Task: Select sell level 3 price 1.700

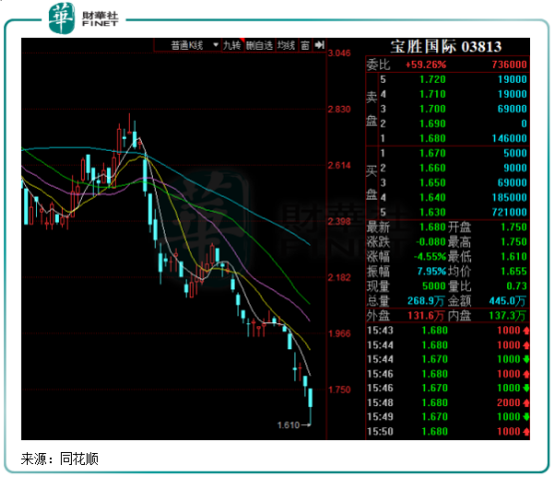Action: pyautogui.click(x=432, y=109)
